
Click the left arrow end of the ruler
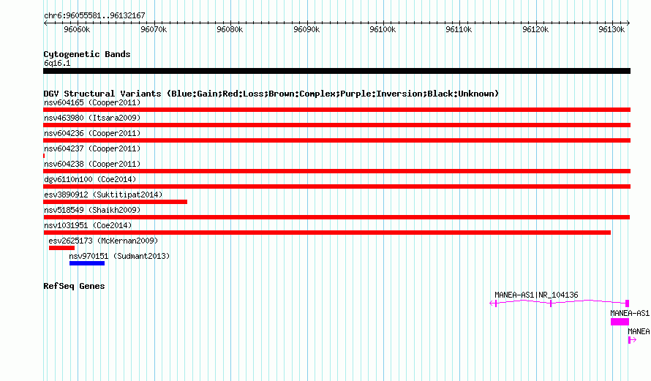45,23
